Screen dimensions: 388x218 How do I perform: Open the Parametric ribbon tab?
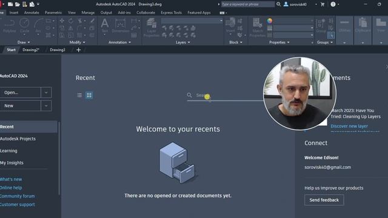[53, 13]
